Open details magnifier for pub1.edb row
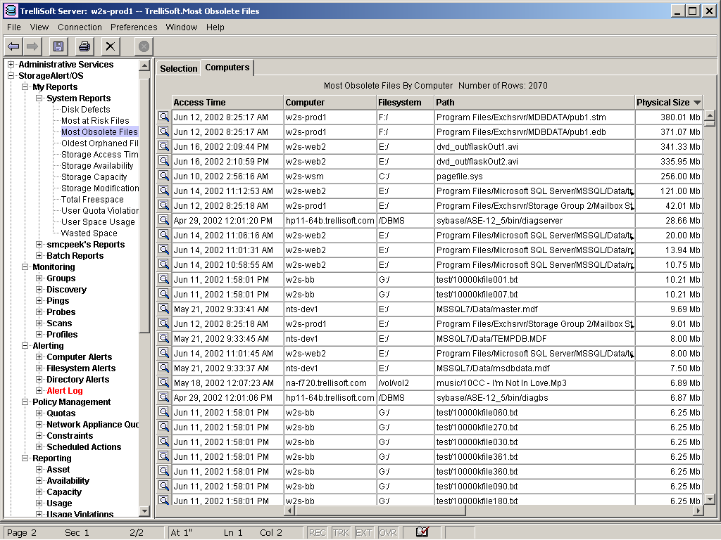The height and width of the screenshot is (540, 721). point(163,131)
